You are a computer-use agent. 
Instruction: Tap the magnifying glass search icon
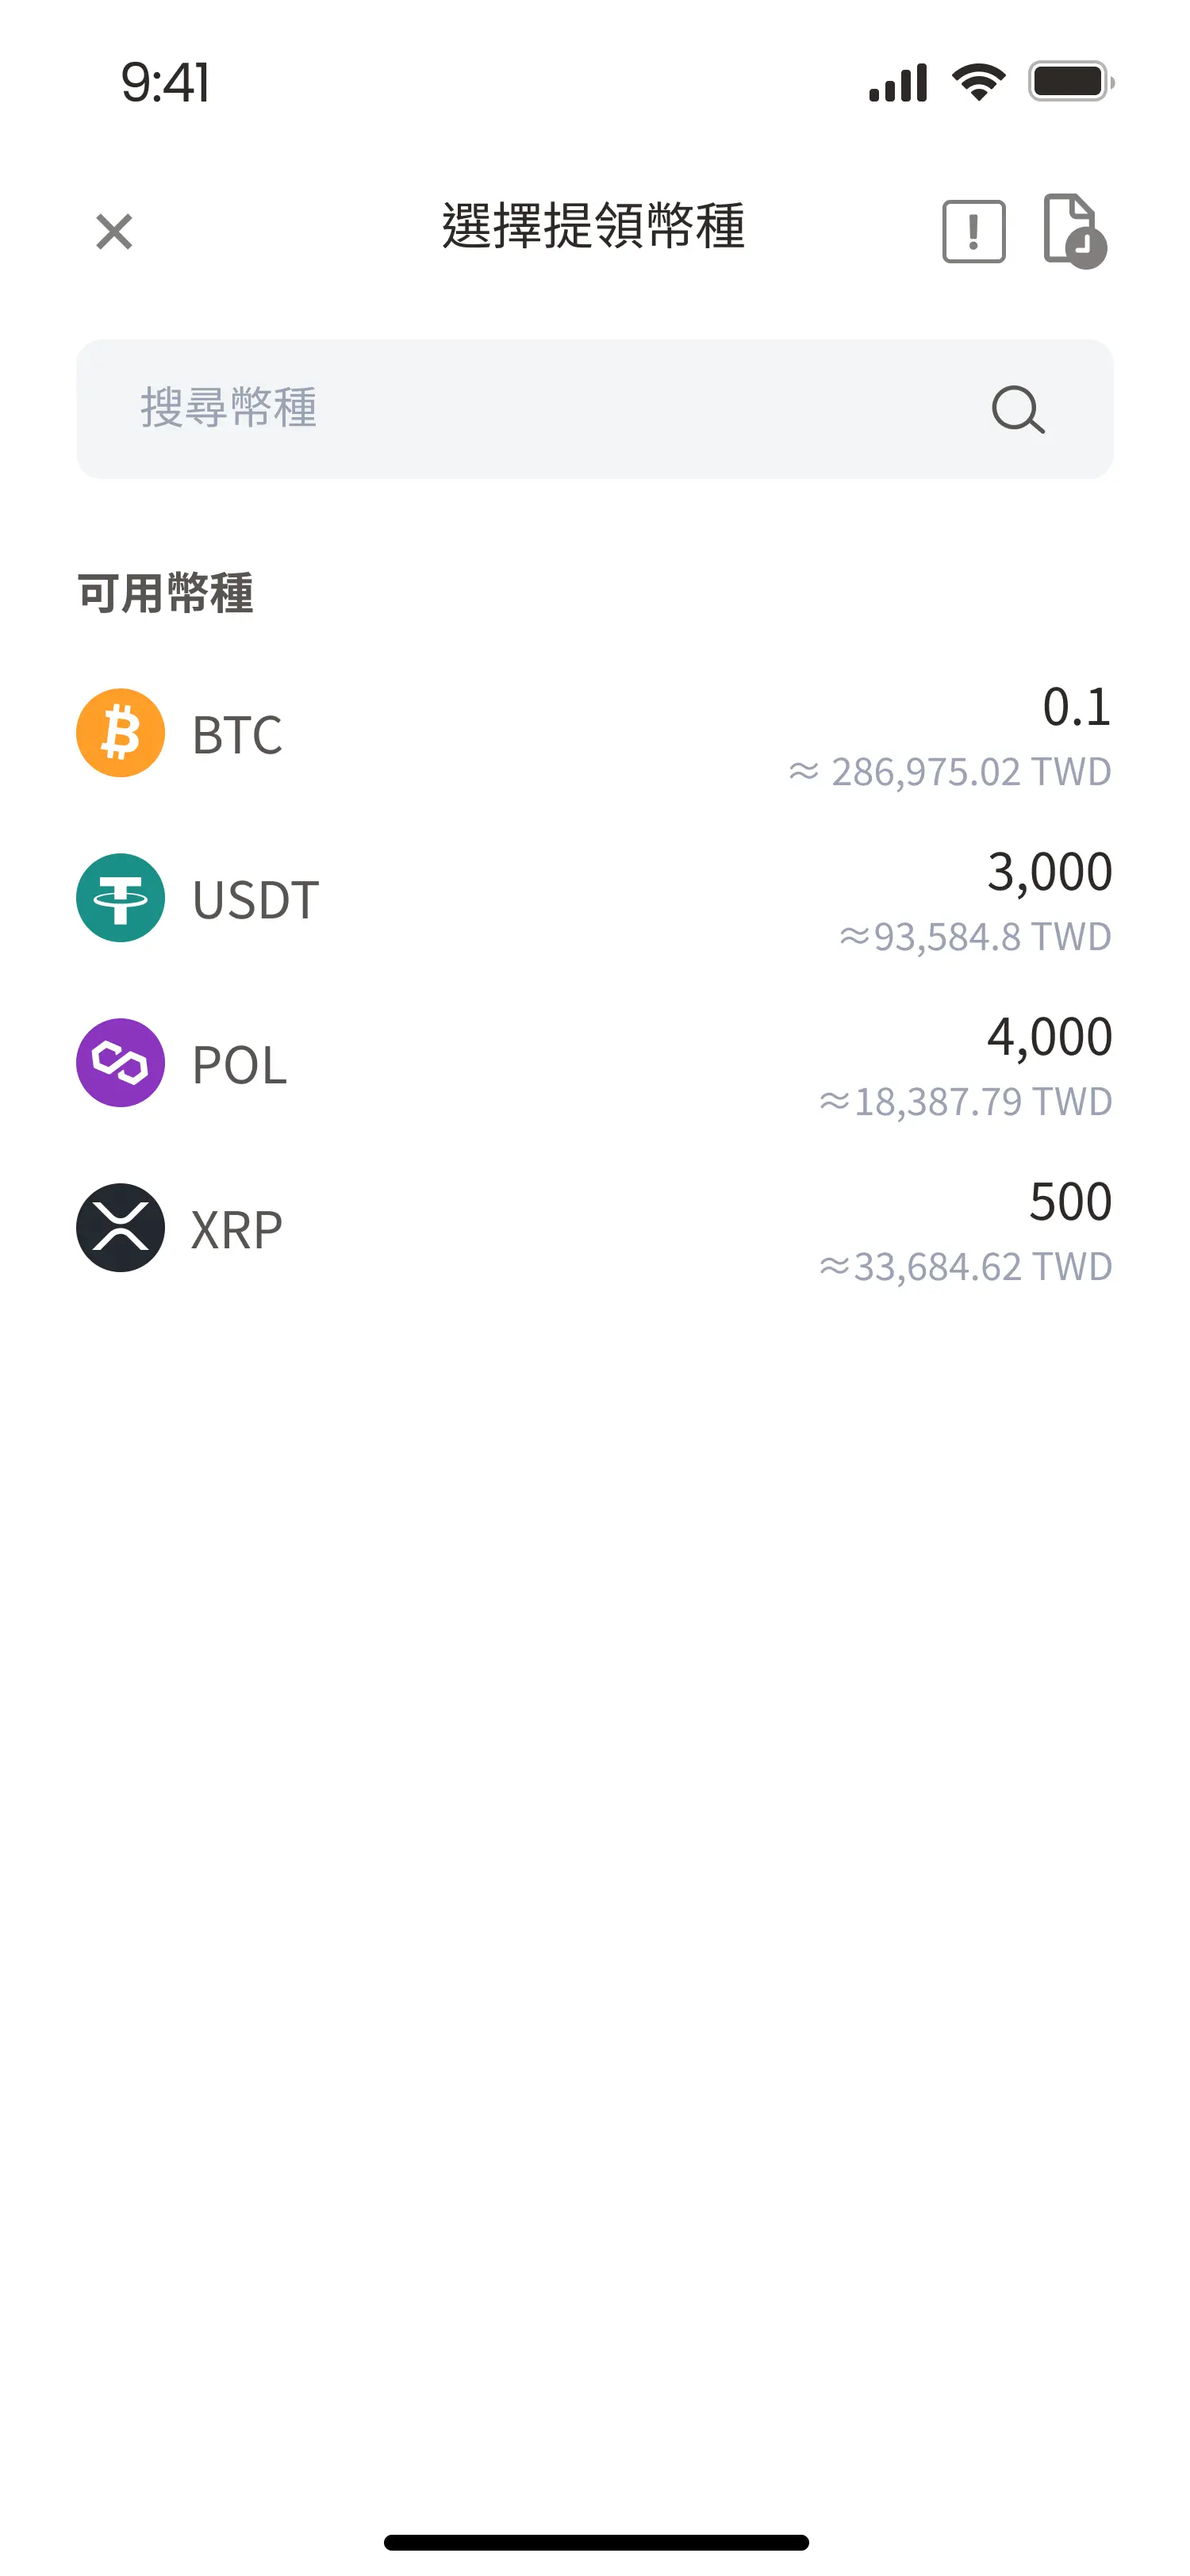1017,409
